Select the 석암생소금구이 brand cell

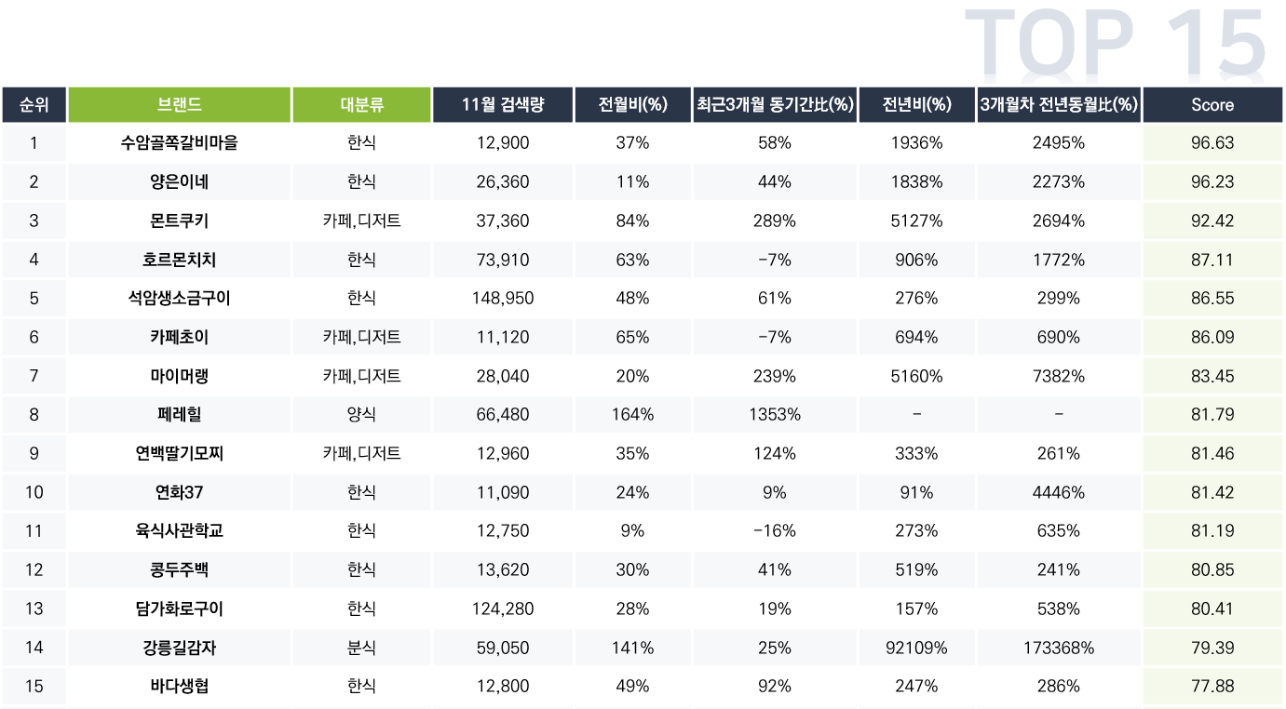point(180,299)
